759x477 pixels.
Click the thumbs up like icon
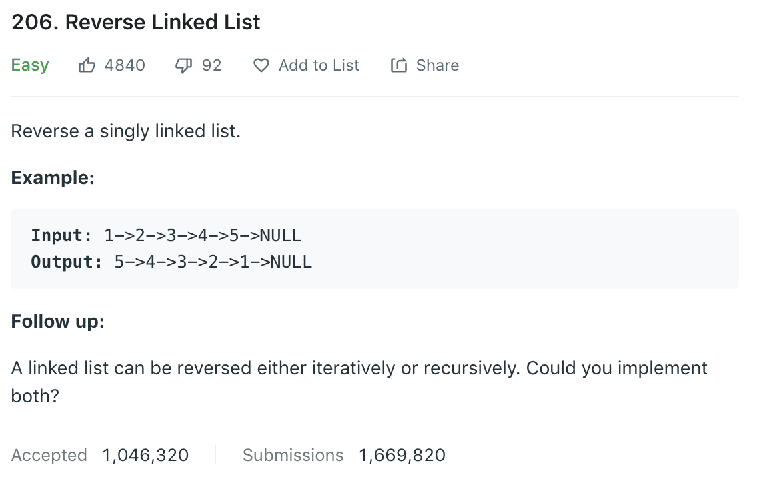coord(87,65)
